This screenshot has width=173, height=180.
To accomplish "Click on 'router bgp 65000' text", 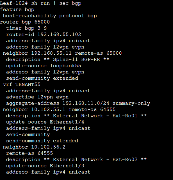I will pos(25,22).
